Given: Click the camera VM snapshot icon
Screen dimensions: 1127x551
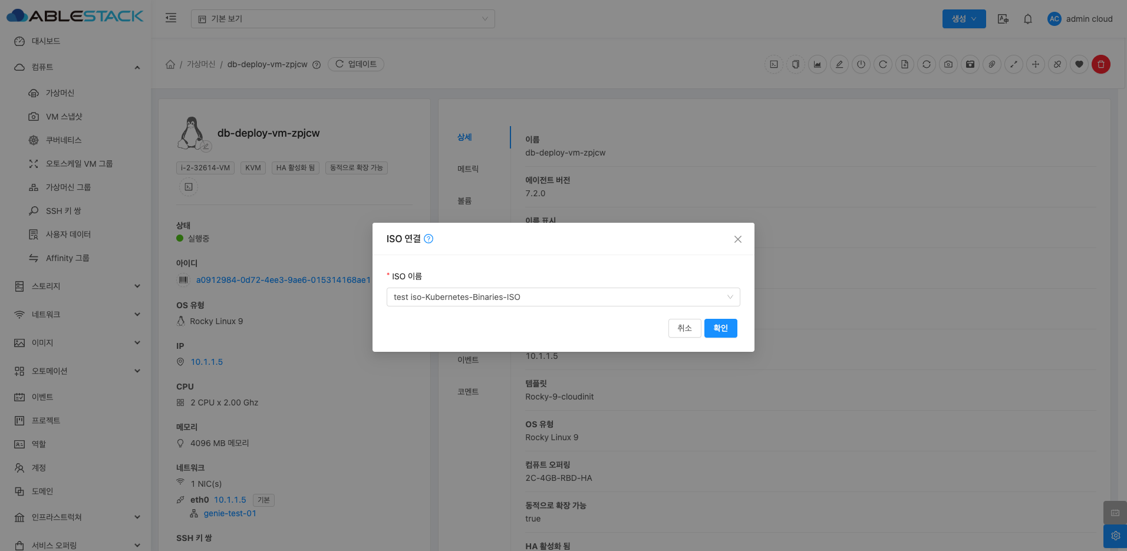Looking at the screenshot, I should [948, 64].
